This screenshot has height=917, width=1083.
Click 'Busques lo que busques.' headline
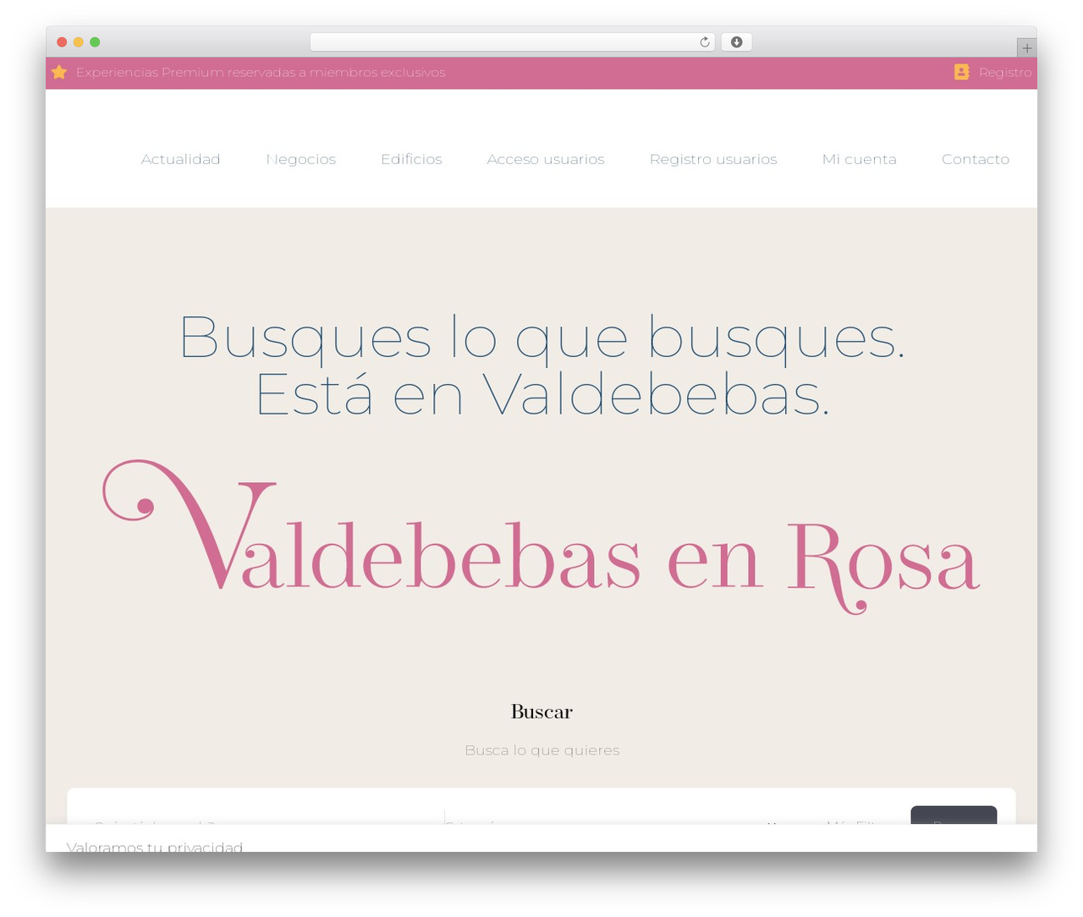tap(541, 338)
